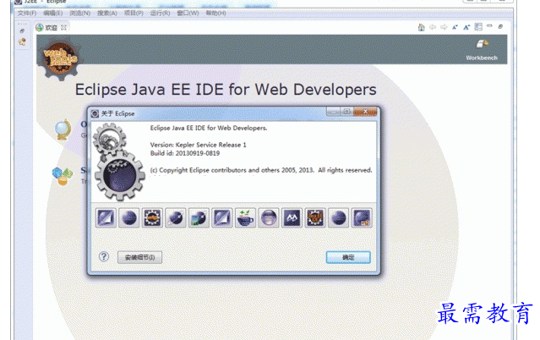Click the Eclipse icon in About dialog title bar
Viewport: 540px width, 340px height.
[95, 113]
